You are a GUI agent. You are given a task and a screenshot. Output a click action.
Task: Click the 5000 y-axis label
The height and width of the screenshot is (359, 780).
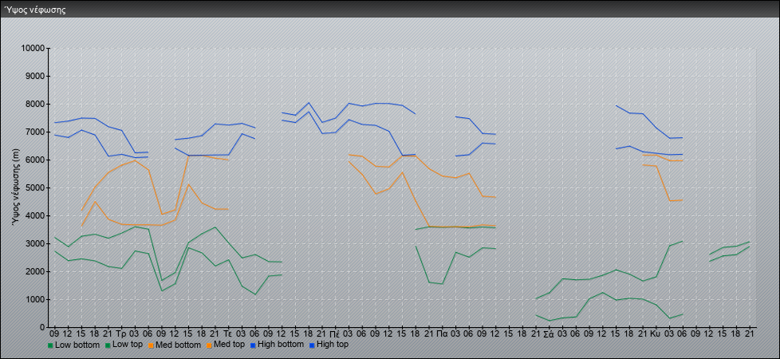[35, 187]
